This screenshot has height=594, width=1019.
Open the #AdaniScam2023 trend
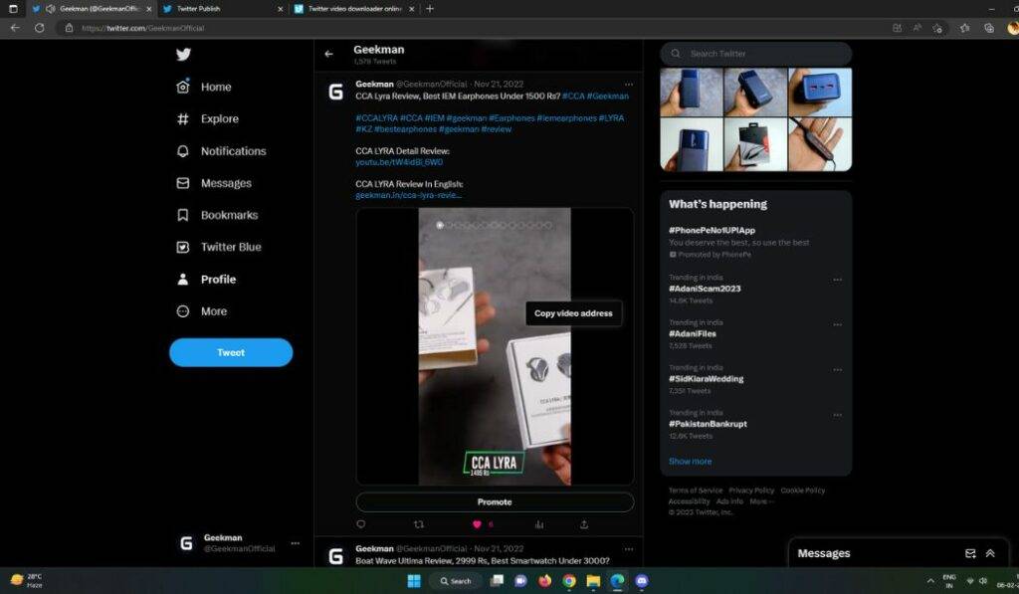(x=705, y=289)
